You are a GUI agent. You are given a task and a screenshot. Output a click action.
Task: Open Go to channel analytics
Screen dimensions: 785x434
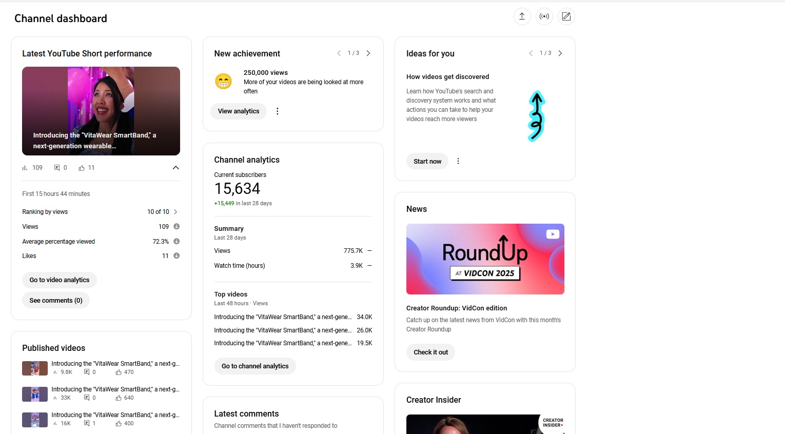[255, 366]
